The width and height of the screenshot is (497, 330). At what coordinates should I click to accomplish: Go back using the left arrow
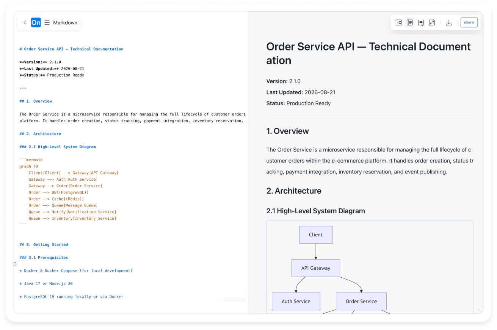click(25, 23)
